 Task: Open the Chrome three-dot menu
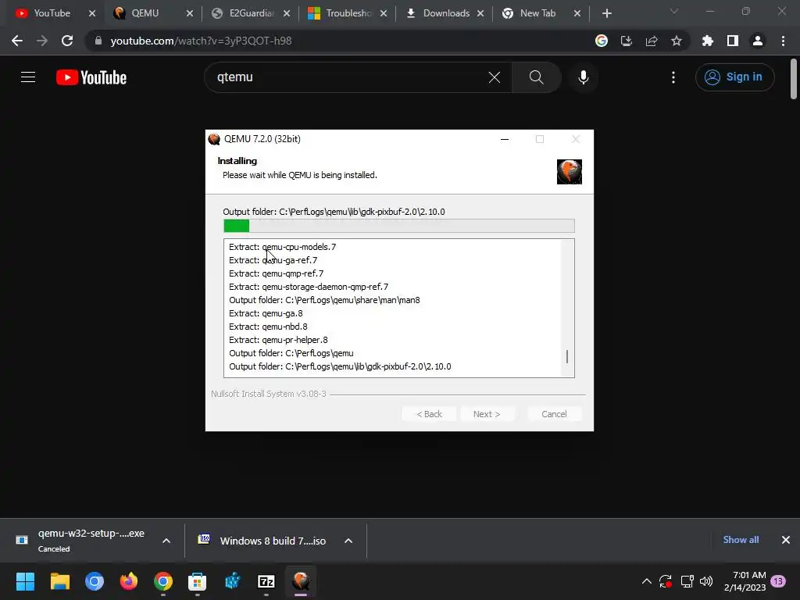[783, 41]
